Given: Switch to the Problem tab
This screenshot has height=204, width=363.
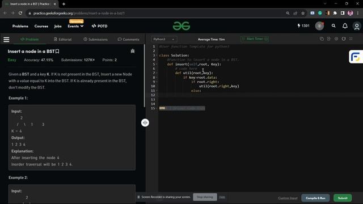Looking at the screenshot, I should (x=29, y=39).
